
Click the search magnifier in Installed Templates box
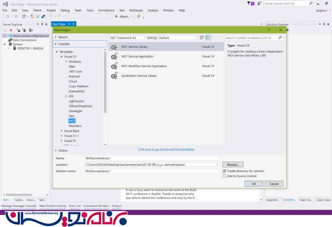280,38
